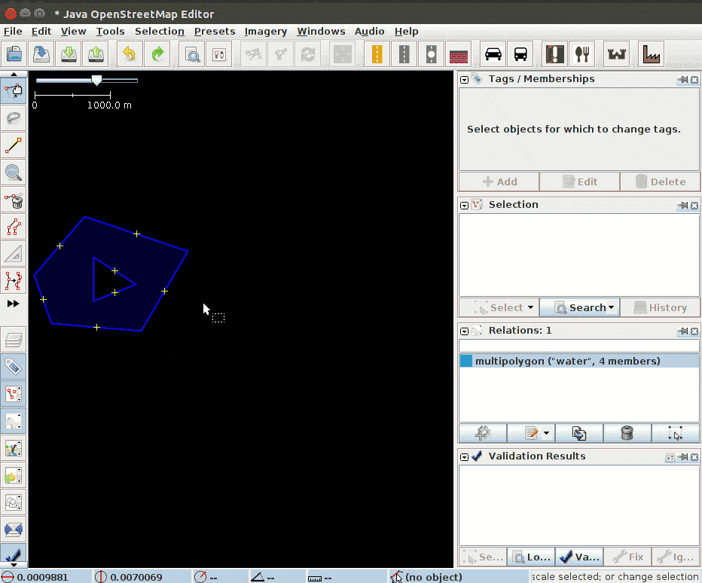The image size is (702, 583).
Task: Click the Download data icon in the toolbar
Action: (x=69, y=53)
